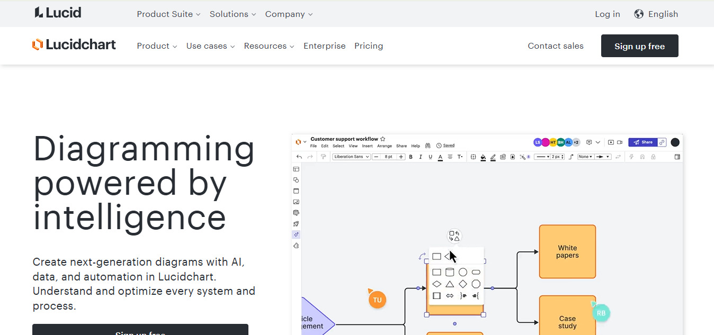Click the Lucid logo in top bar
The image size is (714, 335).
(58, 13)
